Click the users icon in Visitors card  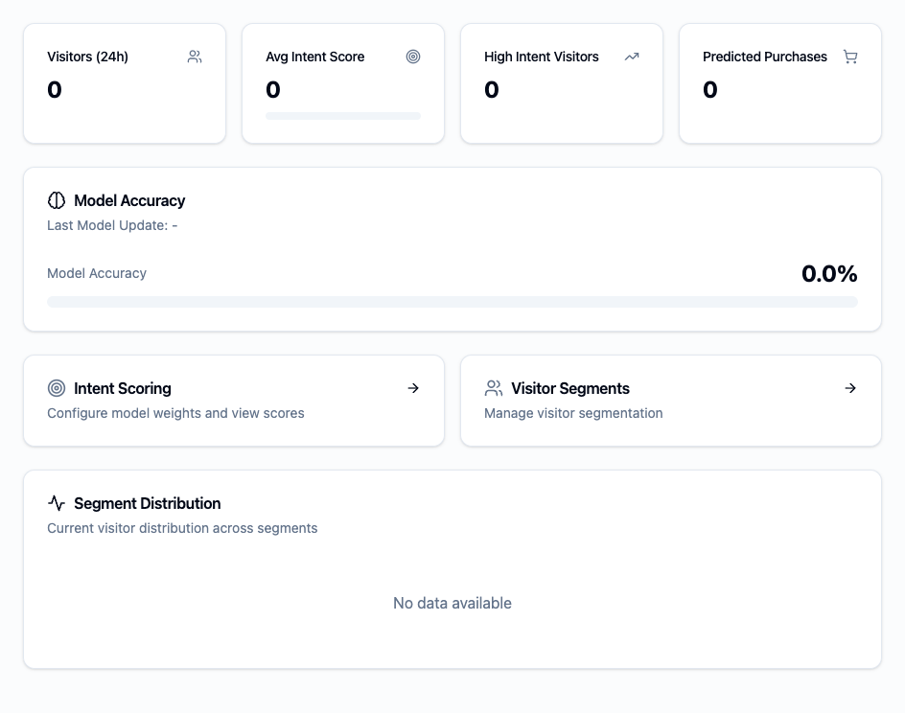tap(195, 57)
